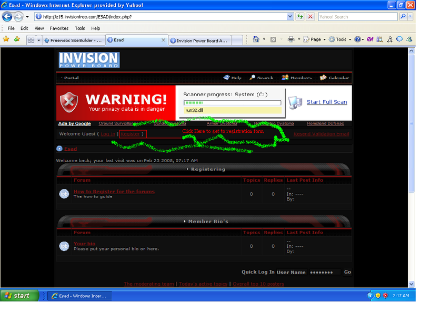Open the recent pages dropdown arrow
The image size is (421, 315).
(x=27, y=17)
